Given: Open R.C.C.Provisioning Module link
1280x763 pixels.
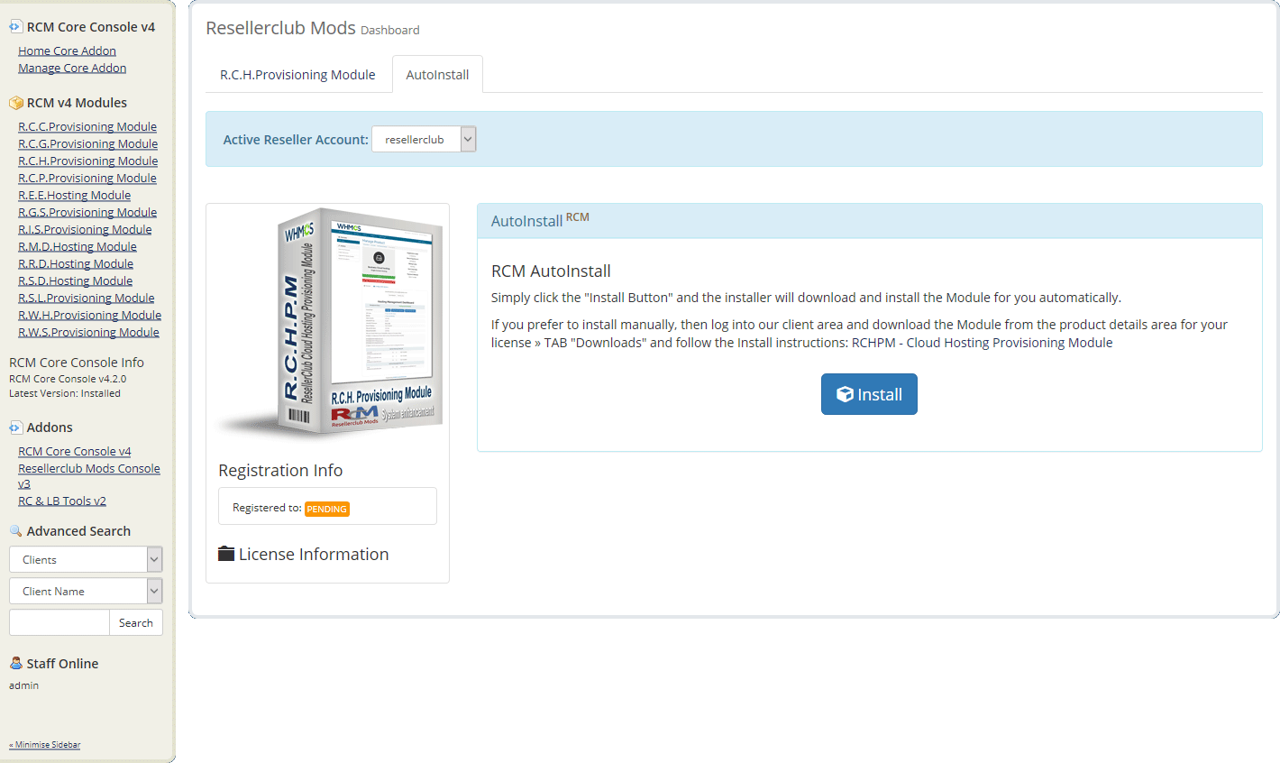Looking at the screenshot, I should point(87,126).
